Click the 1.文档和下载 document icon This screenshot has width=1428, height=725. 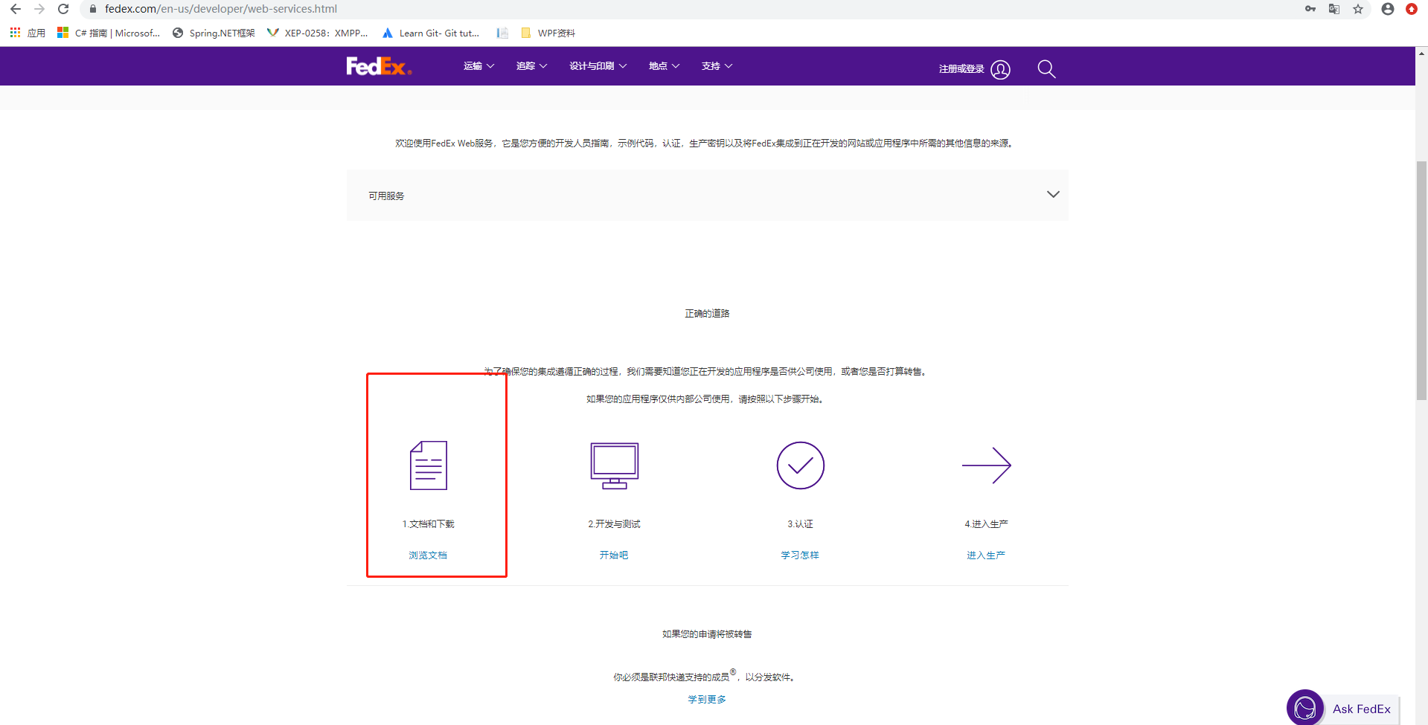pos(428,465)
